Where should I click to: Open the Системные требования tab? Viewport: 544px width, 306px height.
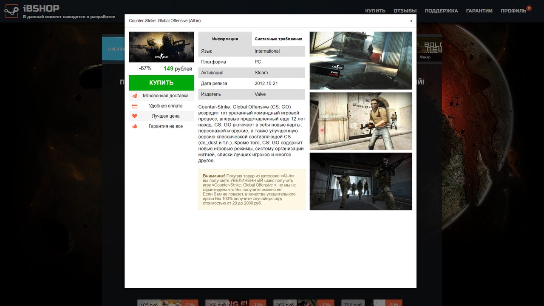[x=278, y=39]
